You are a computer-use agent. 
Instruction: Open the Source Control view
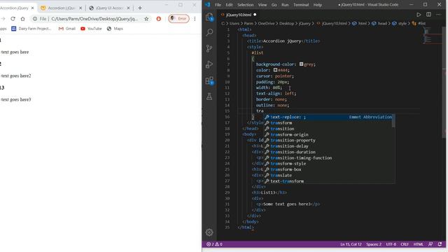pyautogui.click(x=209, y=48)
